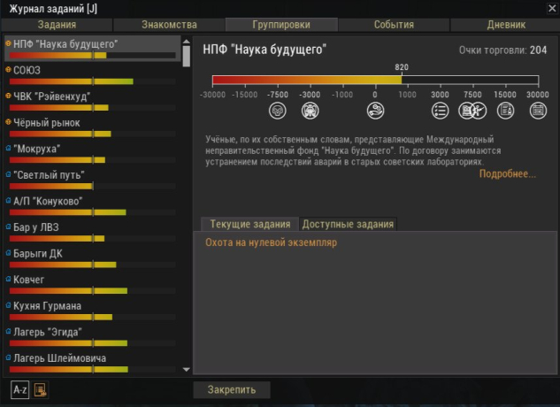Viewport: 560px width, 407px height.
Task: Click the faction list scroll down arrow
Action: (186, 369)
